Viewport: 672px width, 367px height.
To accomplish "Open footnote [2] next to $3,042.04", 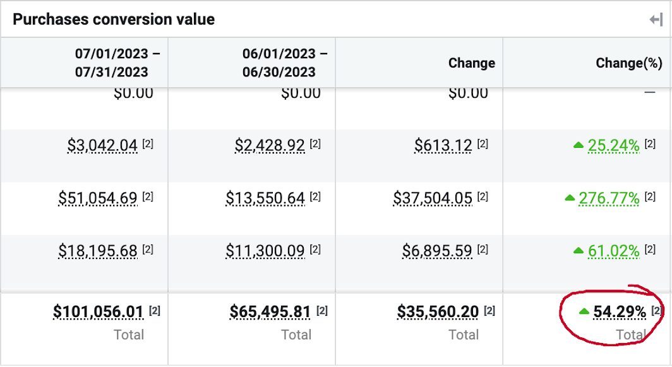I will tap(147, 144).
